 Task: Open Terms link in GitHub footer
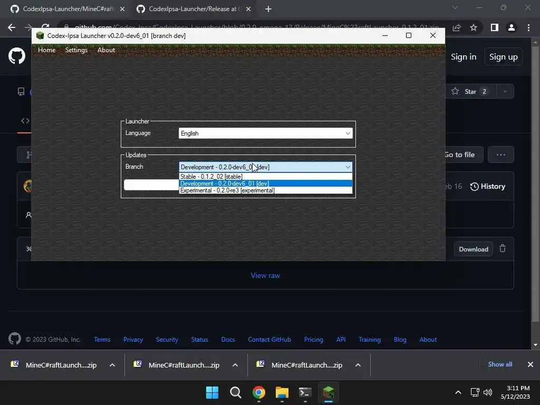pyautogui.click(x=102, y=340)
